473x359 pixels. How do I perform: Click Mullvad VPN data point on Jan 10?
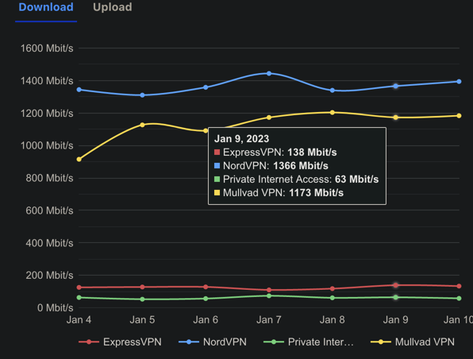[x=460, y=116]
